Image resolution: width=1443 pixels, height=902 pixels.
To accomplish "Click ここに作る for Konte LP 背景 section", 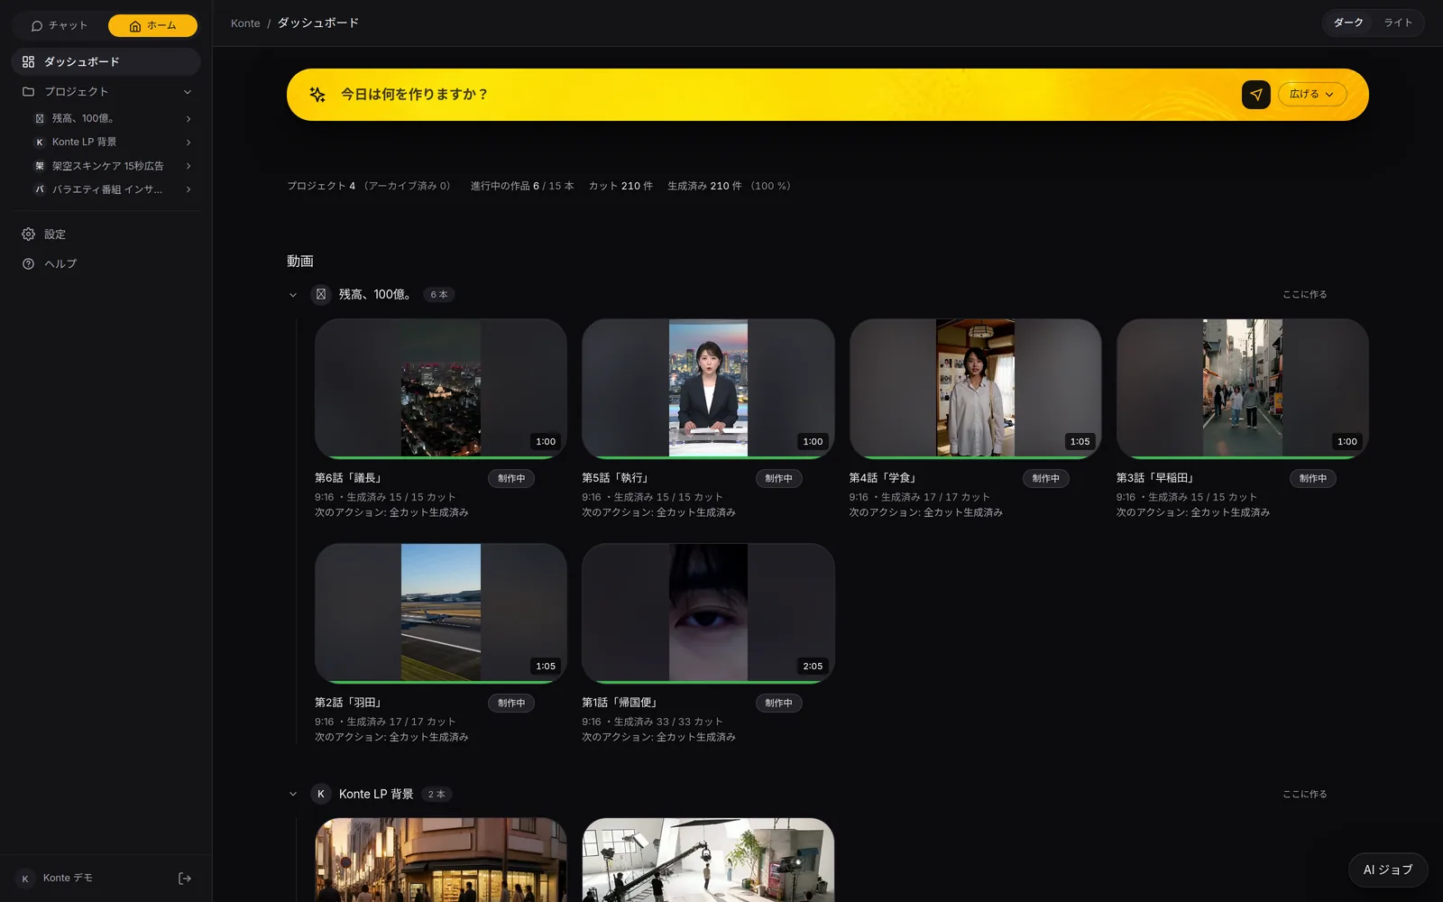I will [x=1304, y=795].
